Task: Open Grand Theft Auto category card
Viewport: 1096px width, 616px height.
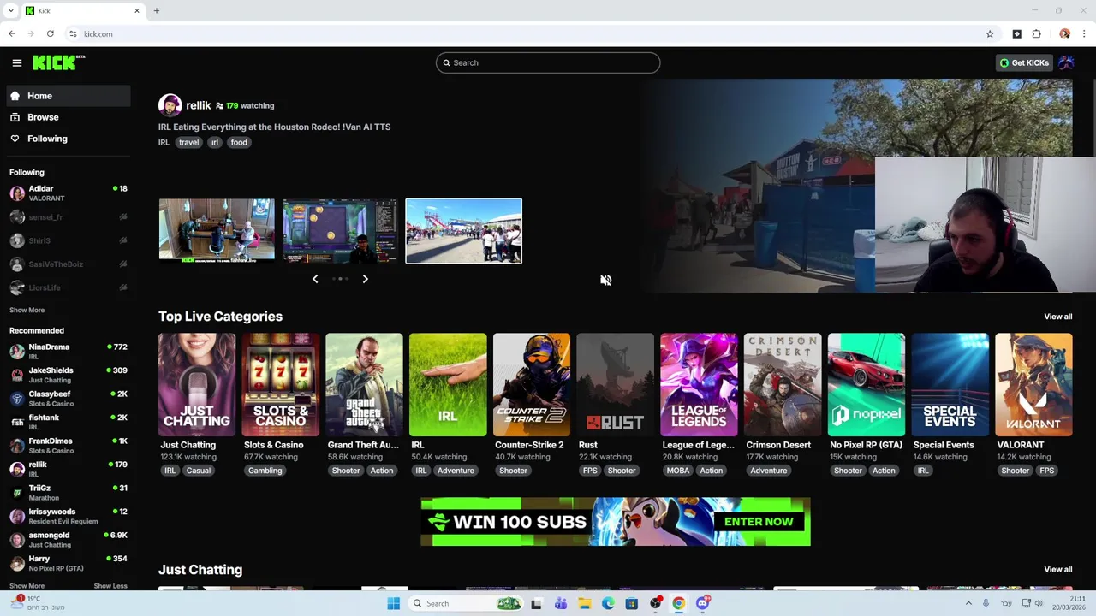Action: [x=364, y=385]
